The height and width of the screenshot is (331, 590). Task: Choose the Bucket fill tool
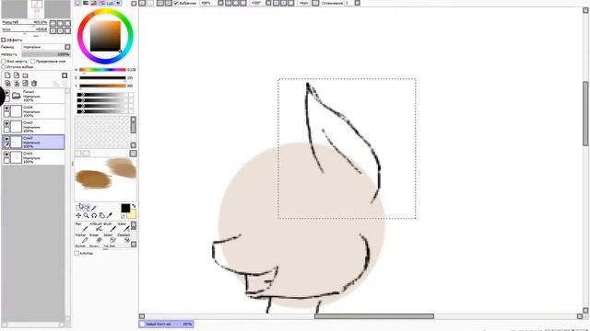[x=82, y=245]
